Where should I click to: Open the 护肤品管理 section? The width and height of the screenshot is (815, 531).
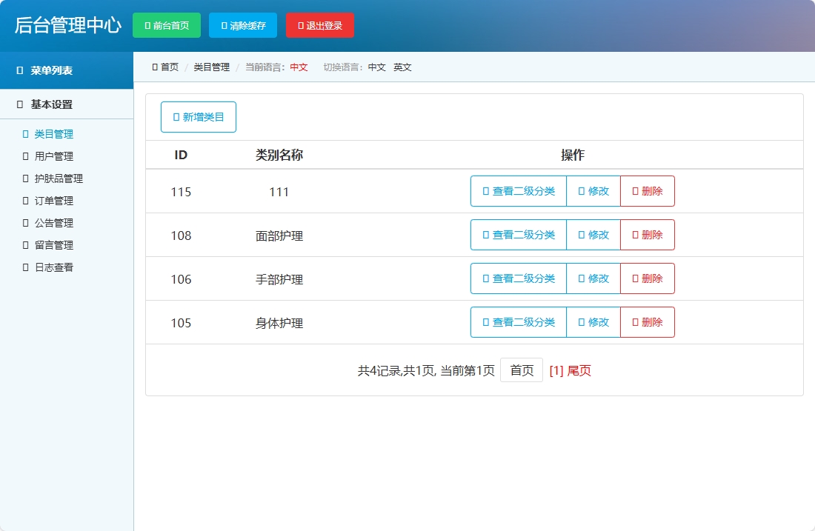point(57,178)
